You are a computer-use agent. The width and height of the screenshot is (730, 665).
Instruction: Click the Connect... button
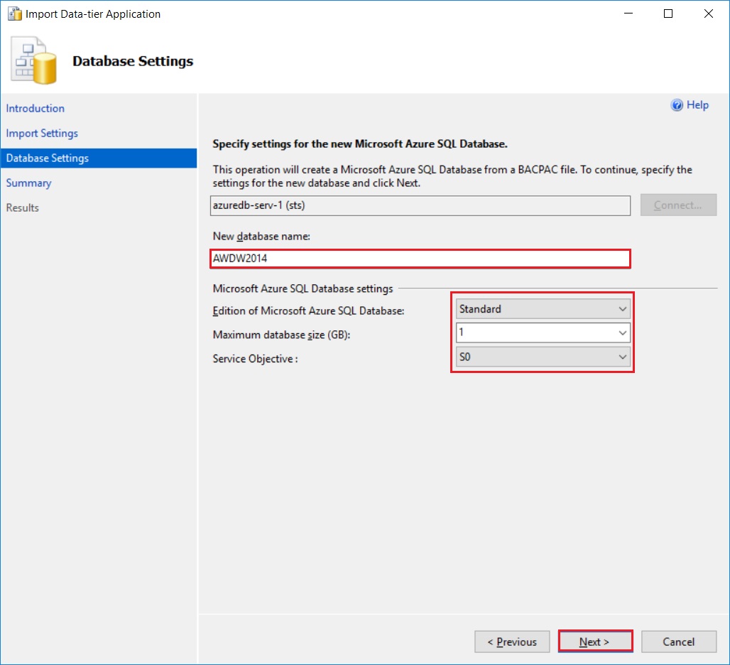(x=678, y=205)
